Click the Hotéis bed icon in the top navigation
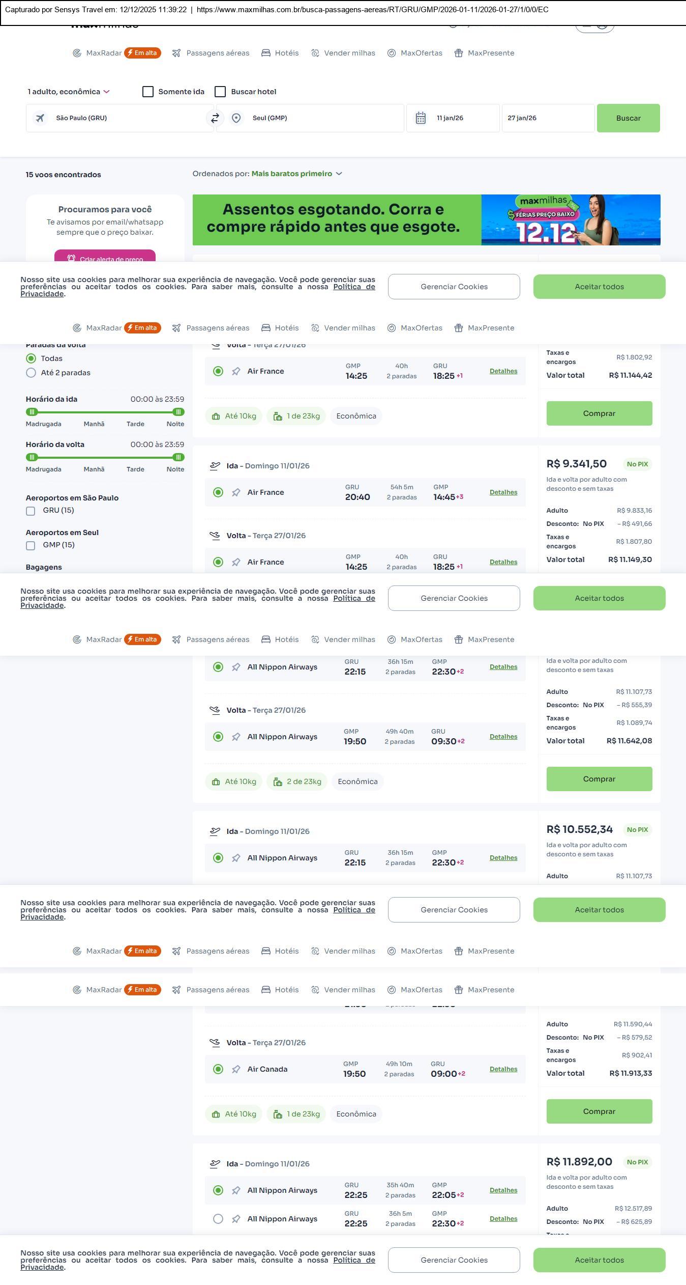This screenshot has height=1285, width=686. click(x=266, y=53)
